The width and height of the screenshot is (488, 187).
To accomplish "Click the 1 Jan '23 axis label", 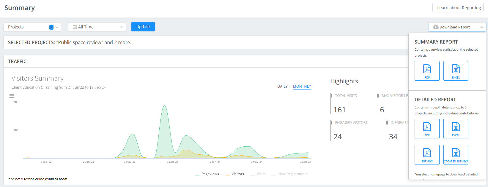I will 88,162.
